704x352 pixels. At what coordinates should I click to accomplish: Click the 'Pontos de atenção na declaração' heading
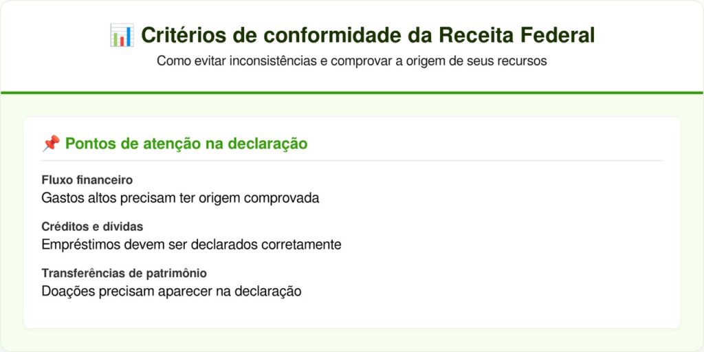pyautogui.click(x=186, y=143)
